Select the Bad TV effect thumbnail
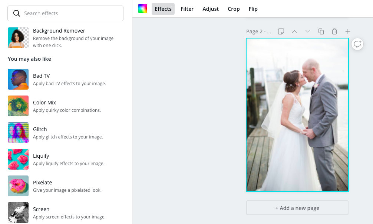Viewport: 373px width, 224px height. pyautogui.click(x=18, y=79)
